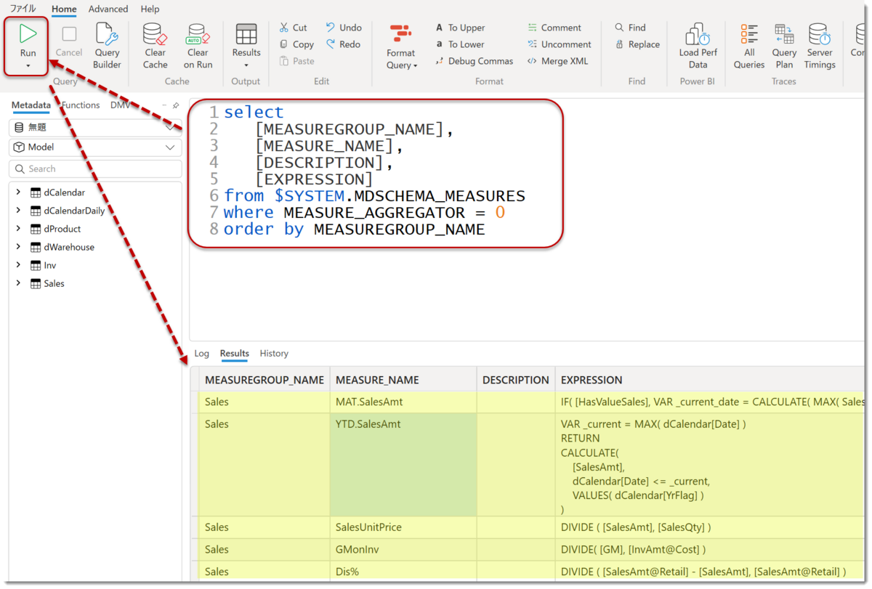The width and height of the screenshot is (872, 589).
Task: Open the Help ribbon tab
Action: coord(150,9)
